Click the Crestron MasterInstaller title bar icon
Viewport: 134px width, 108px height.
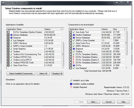tap(3, 3)
